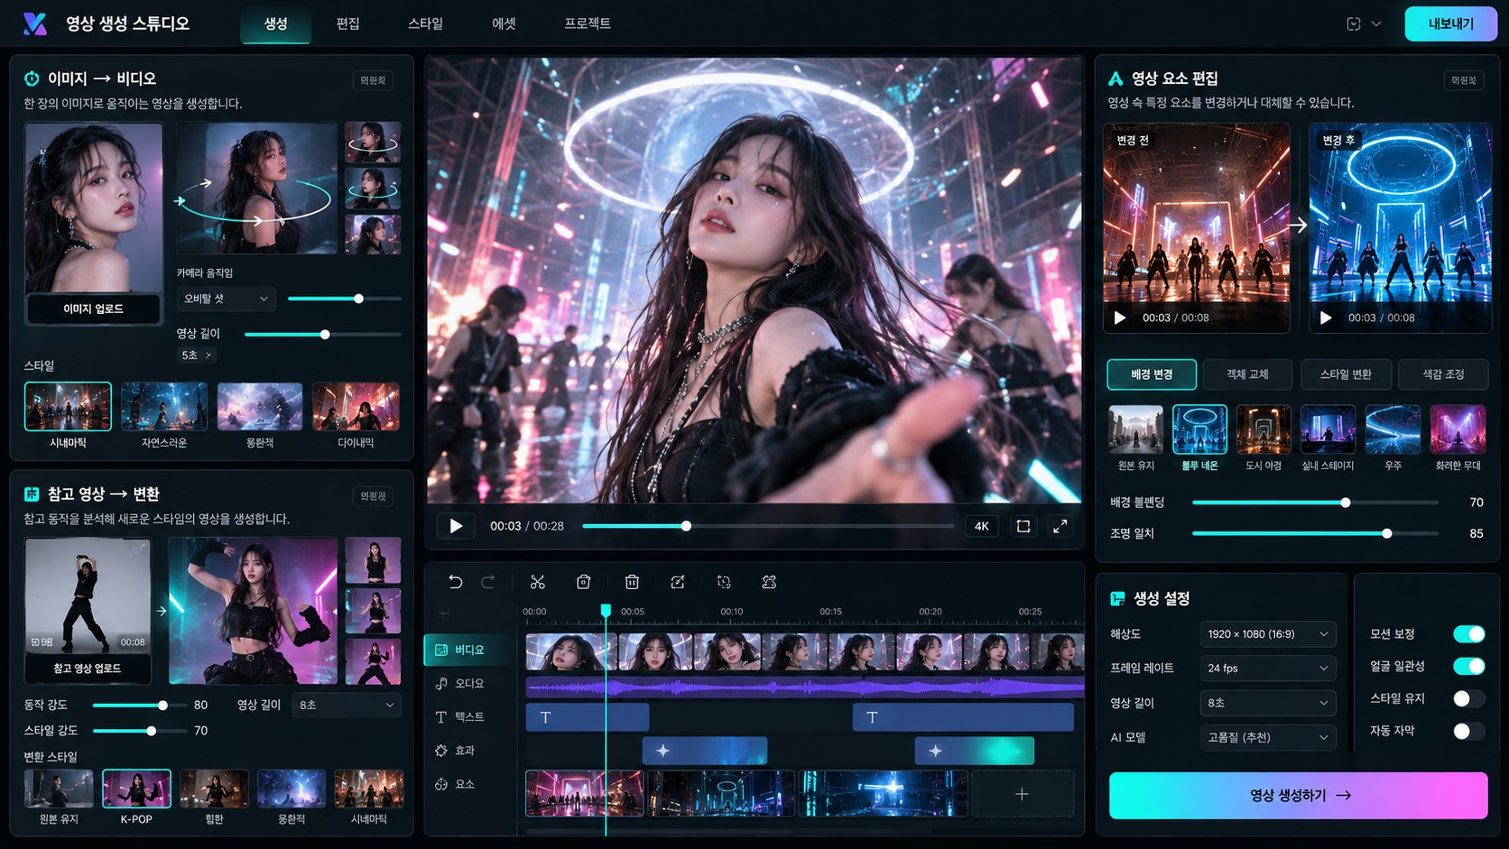Screen dimensions: 1509x849
Task: Expand the 프레임 레이트 24 fps dropdown
Action: [x=1267, y=669]
